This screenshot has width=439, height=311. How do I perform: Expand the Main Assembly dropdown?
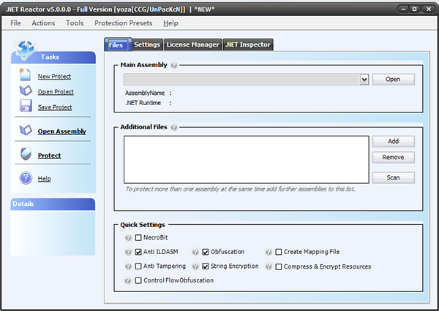coord(364,79)
